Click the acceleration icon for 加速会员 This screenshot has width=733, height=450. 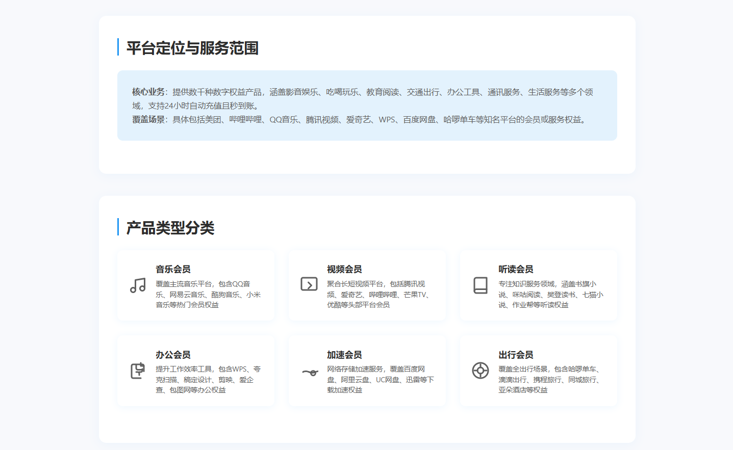[310, 372]
